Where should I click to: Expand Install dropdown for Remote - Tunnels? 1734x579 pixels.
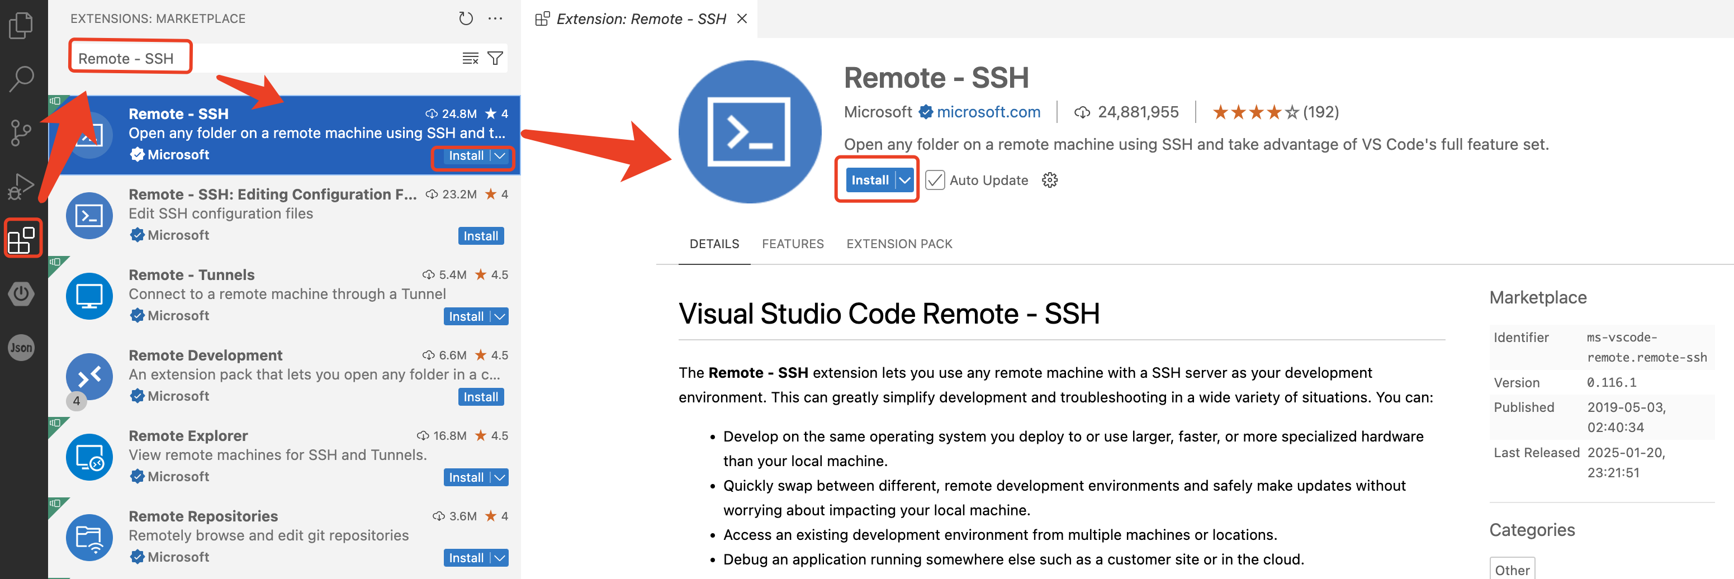[x=500, y=316]
